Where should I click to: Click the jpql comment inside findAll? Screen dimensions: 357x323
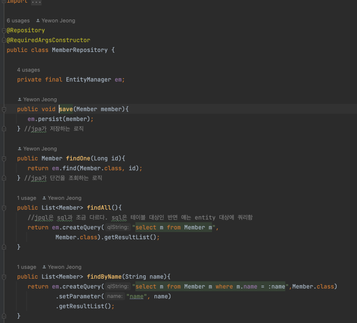[x=140, y=217]
